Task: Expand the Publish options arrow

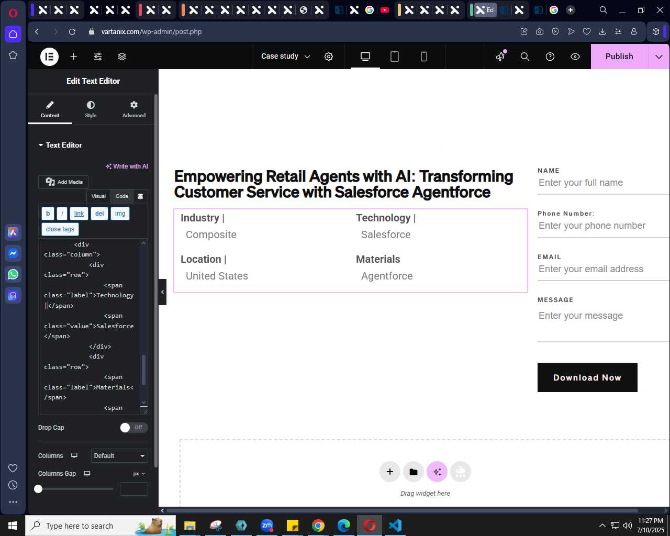Action: coord(659,57)
